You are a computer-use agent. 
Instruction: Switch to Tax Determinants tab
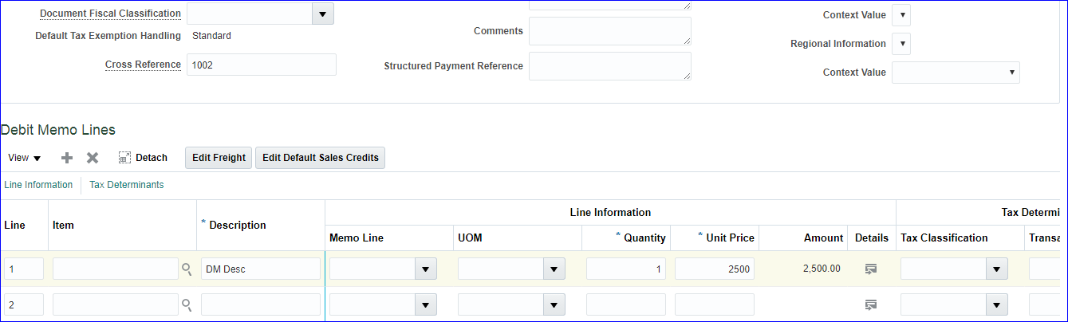tap(127, 185)
